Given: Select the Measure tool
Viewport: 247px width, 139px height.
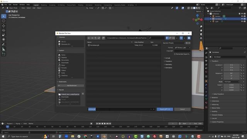Looking at the screenshot, I should click(3, 49).
